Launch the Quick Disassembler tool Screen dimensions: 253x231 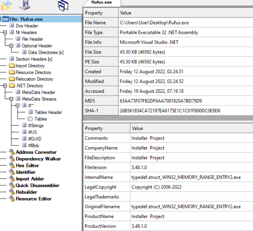pos(37,185)
